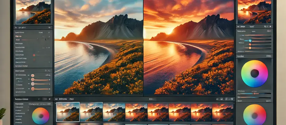
Task: Select the third filmstrip thumbnail
Action: [114, 112]
